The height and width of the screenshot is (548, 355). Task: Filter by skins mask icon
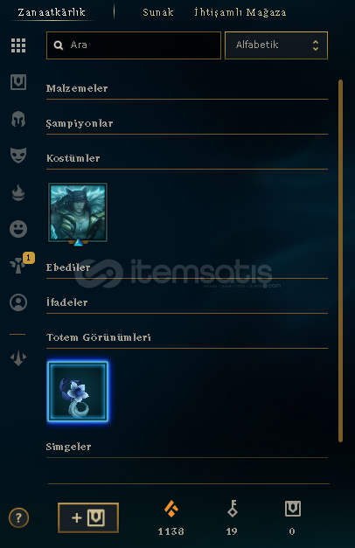point(18,156)
